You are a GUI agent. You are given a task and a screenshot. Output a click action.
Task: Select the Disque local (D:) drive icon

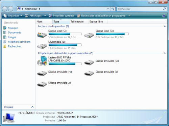click(89, 35)
